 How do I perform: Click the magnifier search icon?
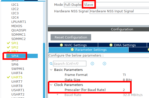click(51, 64)
